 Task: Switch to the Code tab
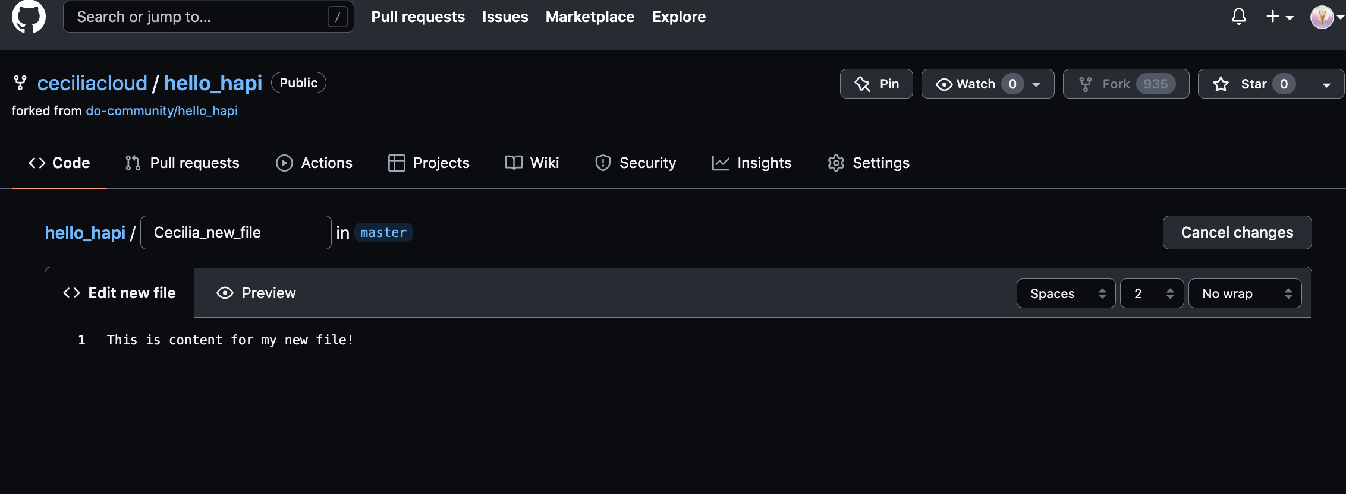click(59, 163)
